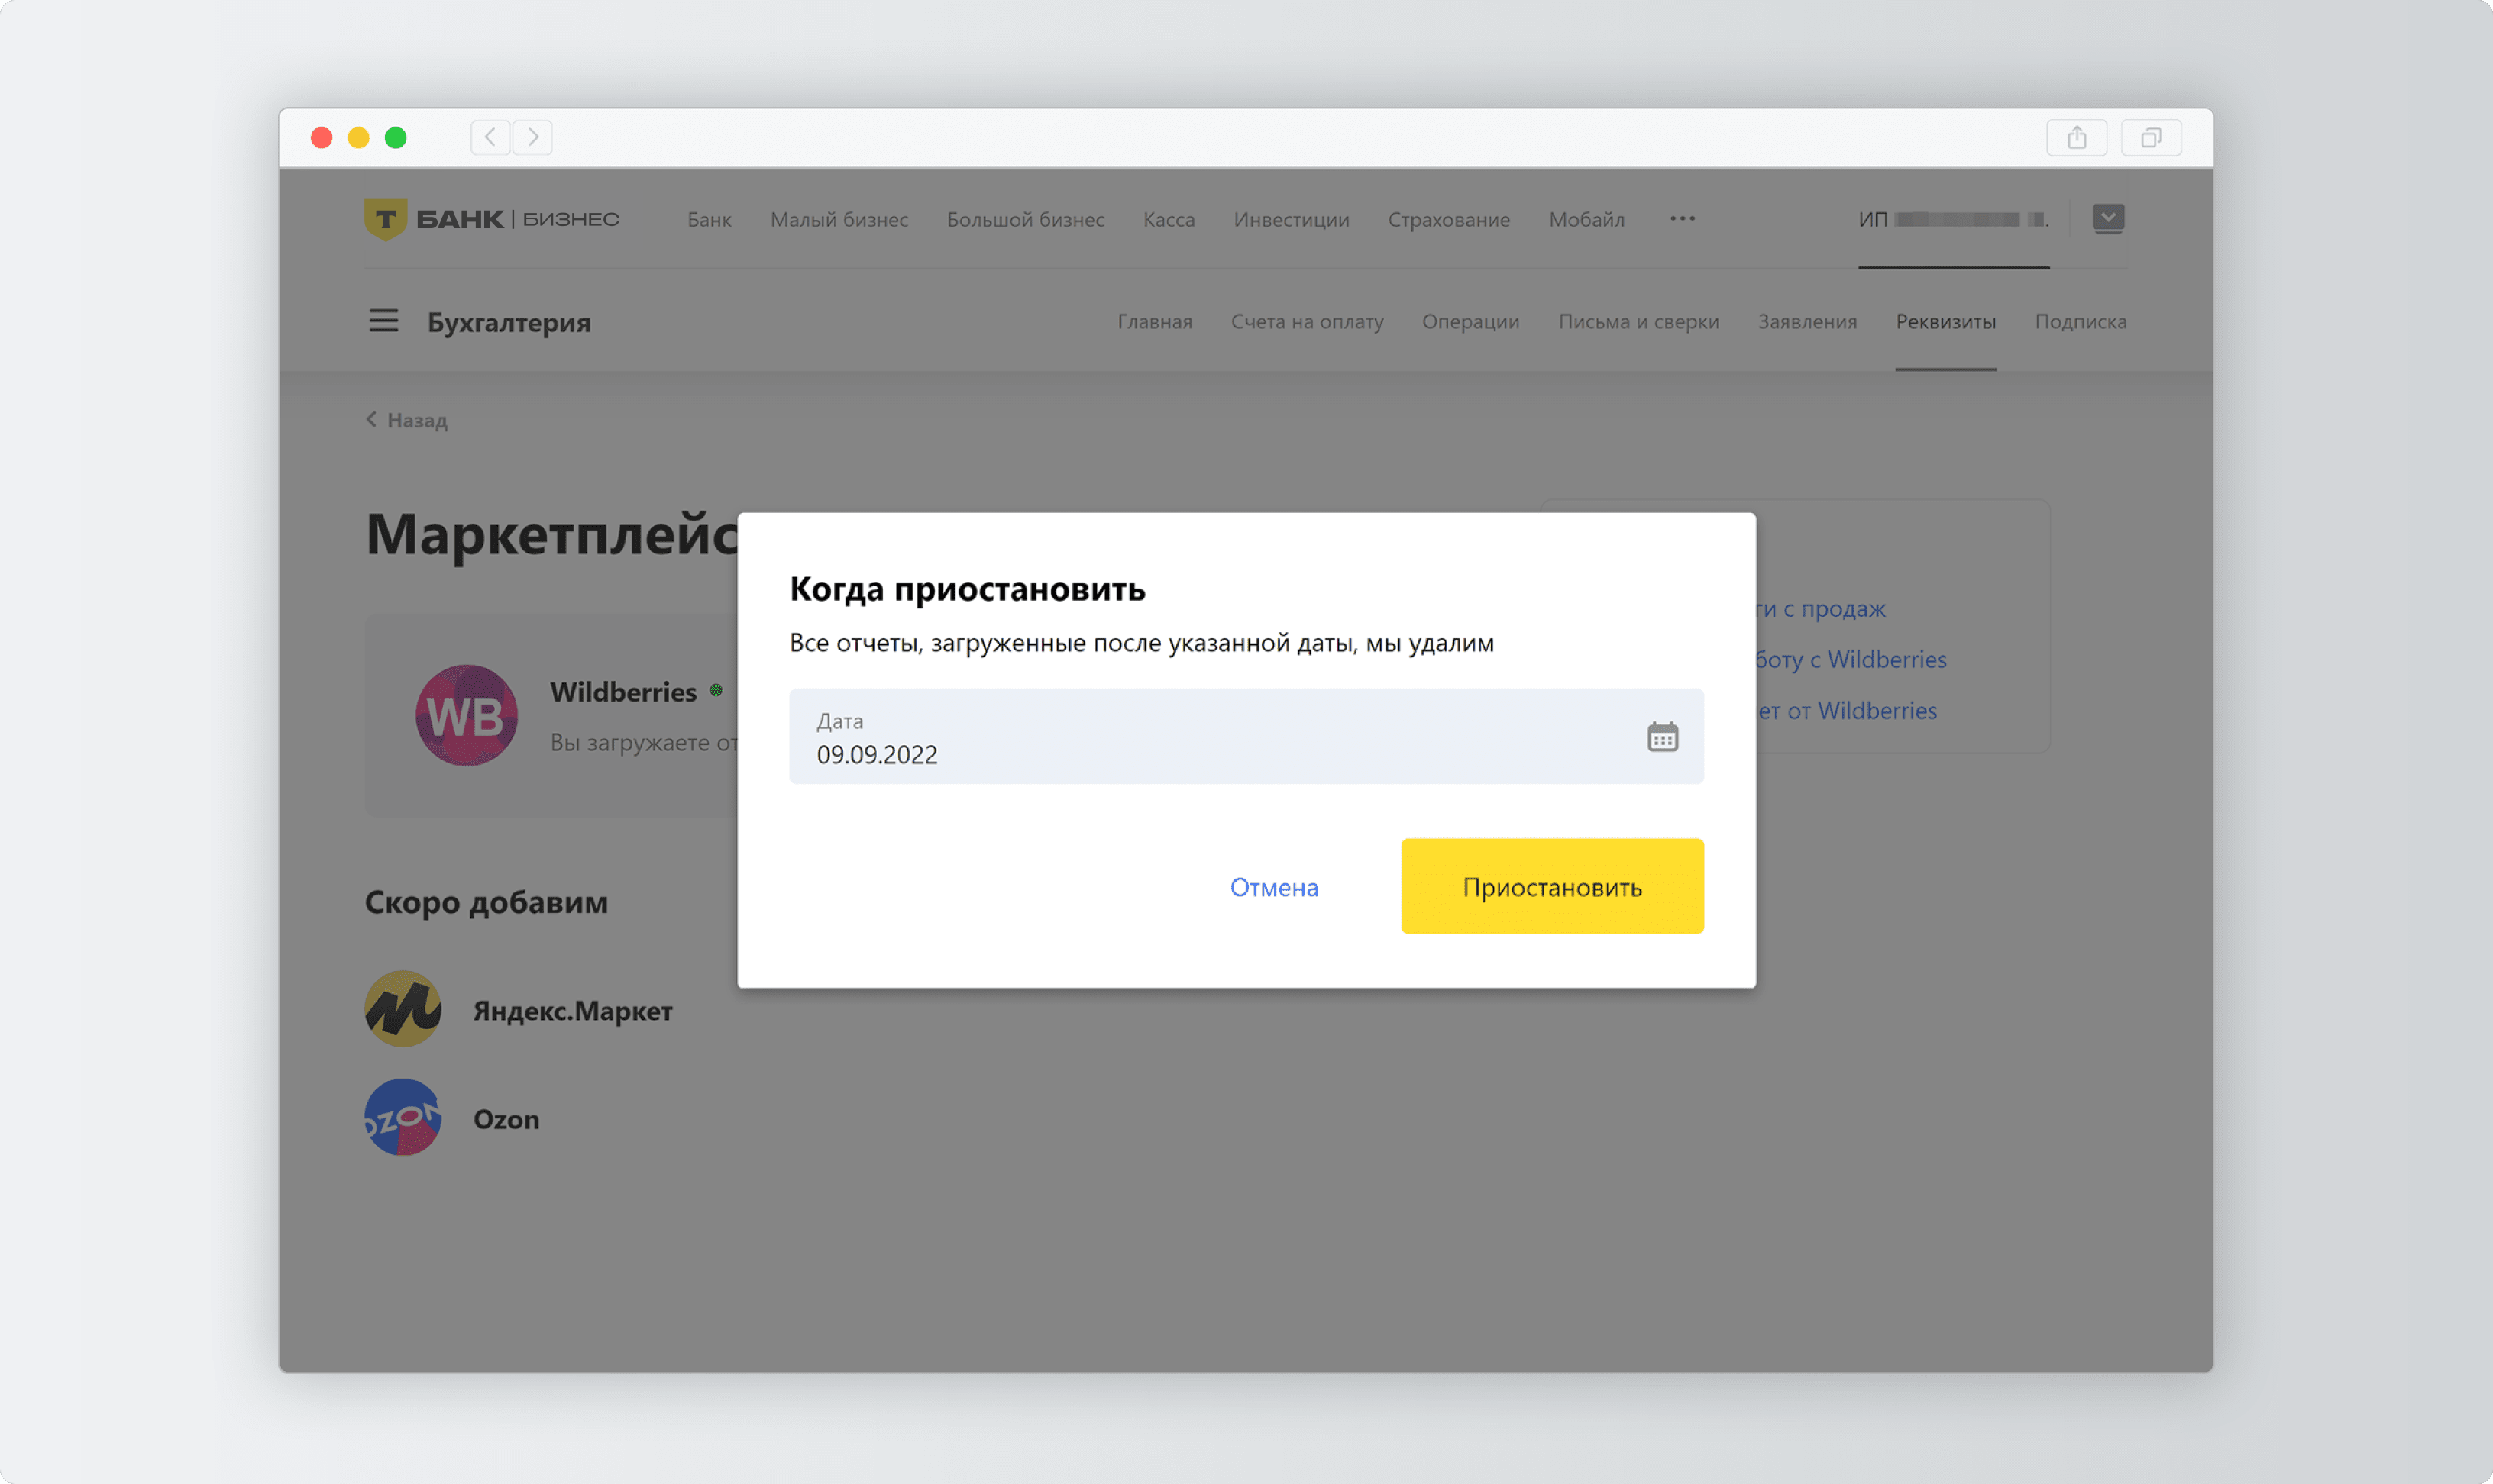Go back using browser back arrow
This screenshot has width=2493, height=1484.
click(490, 137)
